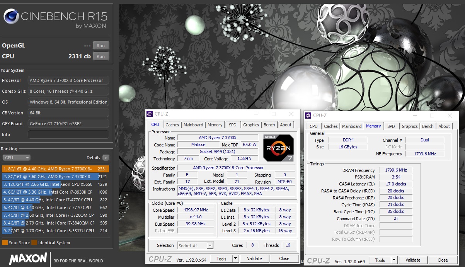Click the first CPU-Z window title icon
465x267 pixels.
[x=150, y=114]
